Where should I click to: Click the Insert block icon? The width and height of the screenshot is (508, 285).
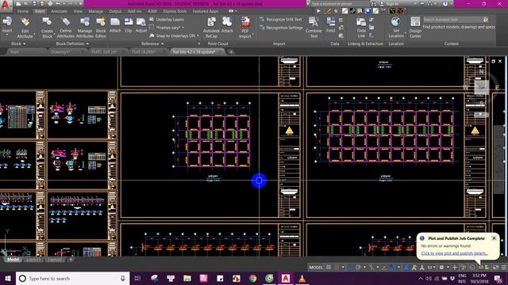[7, 22]
